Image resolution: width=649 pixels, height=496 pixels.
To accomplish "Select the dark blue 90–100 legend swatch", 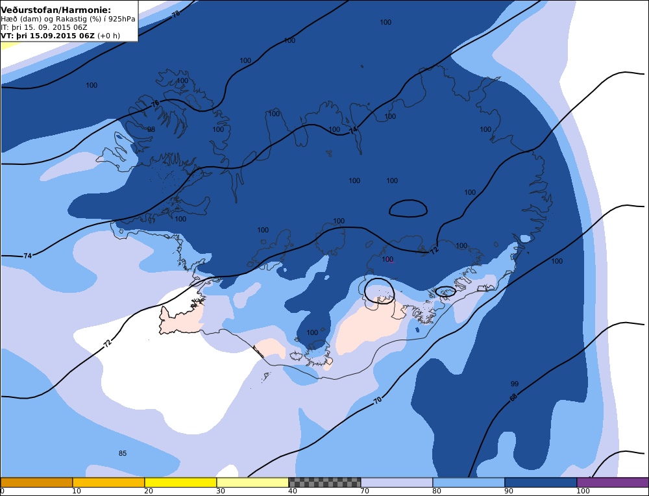I will [541, 482].
